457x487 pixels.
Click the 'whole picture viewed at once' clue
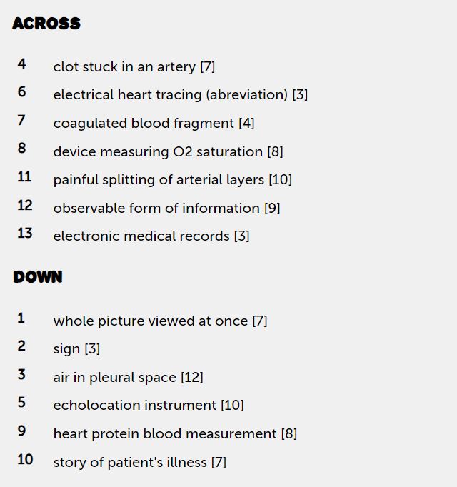tap(160, 321)
